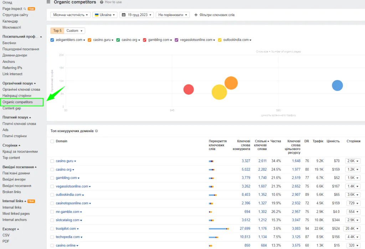Select the Top 5 tab

(x=57, y=31)
